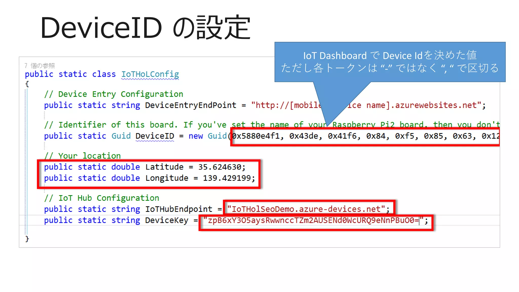Screen dimensions: 519x292
Task: Click the IoTHolSeoDemo.azure-devices.net string
Action: (x=306, y=209)
